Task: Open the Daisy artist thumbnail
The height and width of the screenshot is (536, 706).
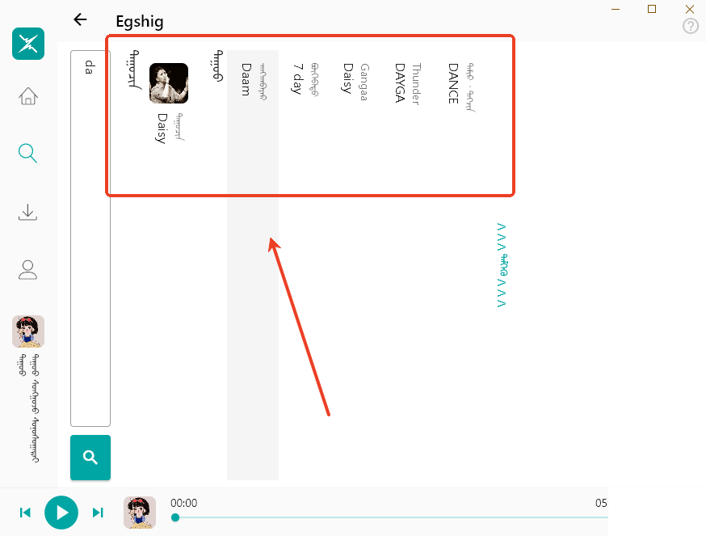Action: pos(169,83)
